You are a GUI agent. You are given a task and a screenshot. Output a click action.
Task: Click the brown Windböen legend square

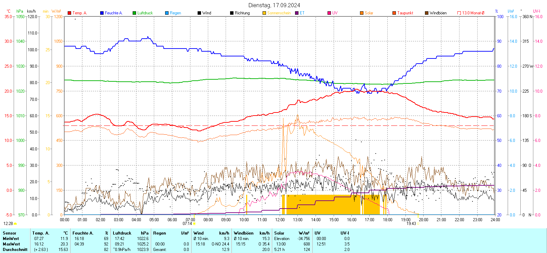(427, 13)
